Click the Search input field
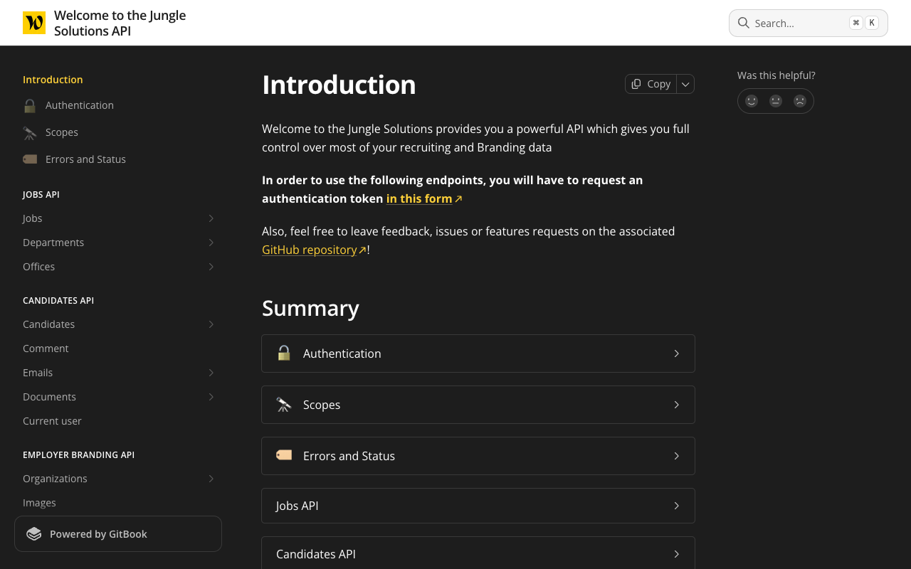The height and width of the screenshot is (569, 911). coord(809,23)
